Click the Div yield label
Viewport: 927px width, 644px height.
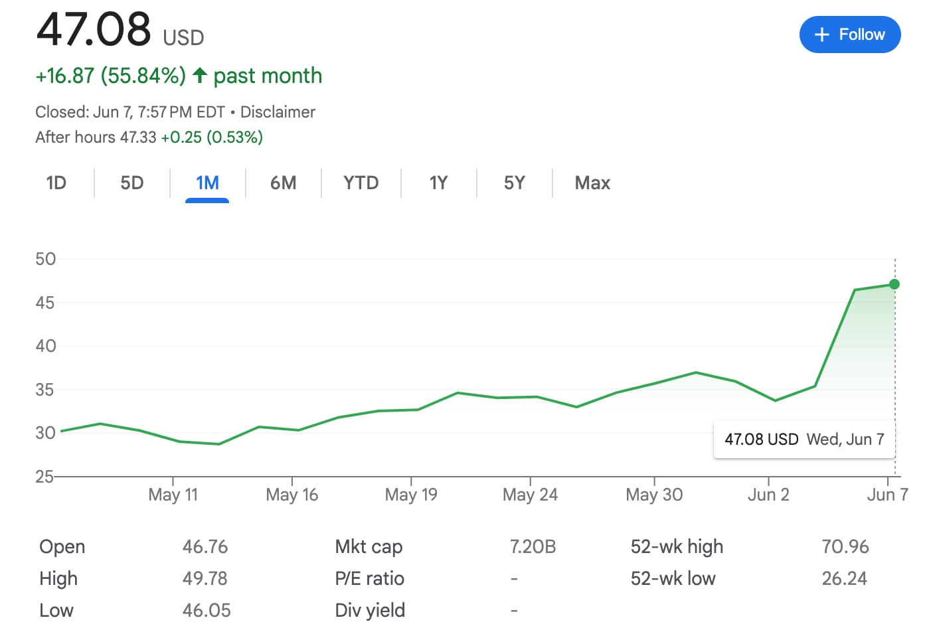370,610
